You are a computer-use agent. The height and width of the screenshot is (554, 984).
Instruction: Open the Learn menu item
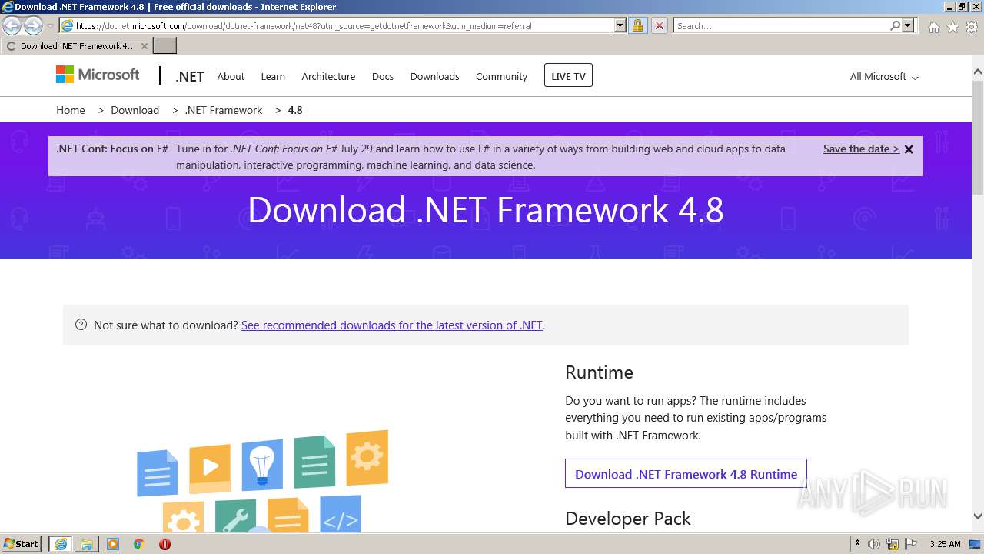(x=273, y=77)
